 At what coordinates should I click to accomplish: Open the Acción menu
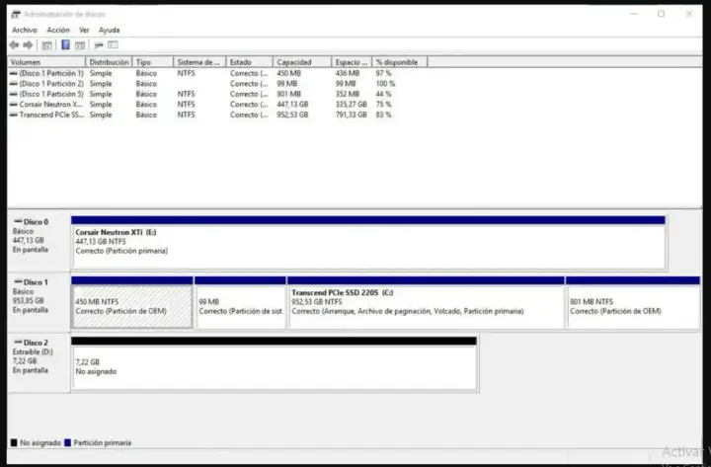(58, 30)
